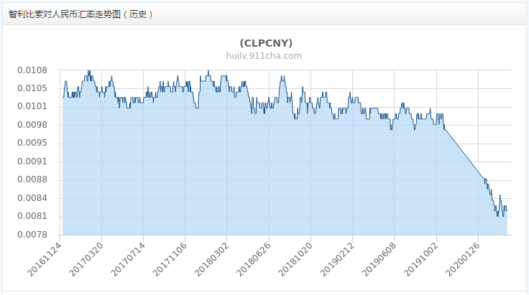Click x-axis date label 20180302
Viewport: 529px width, 295px height.
click(x=211, y=259)
